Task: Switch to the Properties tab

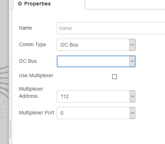Action: click(49, 4)
